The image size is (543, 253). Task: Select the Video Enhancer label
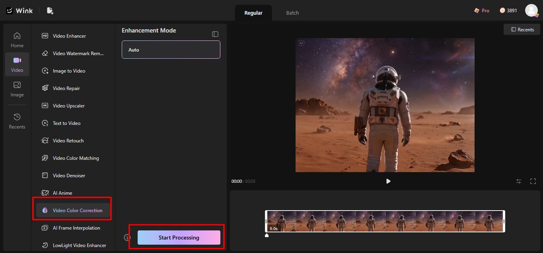tap(69, 36)
